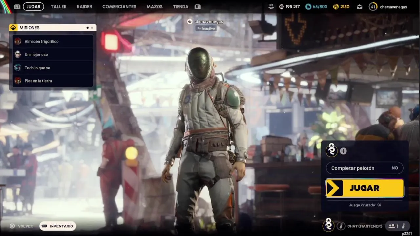
Task: Click the Inactivo status label
Action: [206, 29]
